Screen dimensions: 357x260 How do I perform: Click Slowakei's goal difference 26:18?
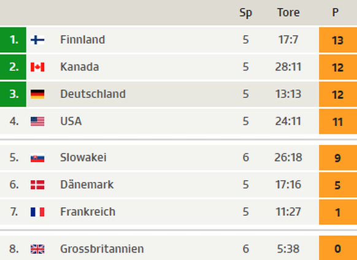(288, 157)
